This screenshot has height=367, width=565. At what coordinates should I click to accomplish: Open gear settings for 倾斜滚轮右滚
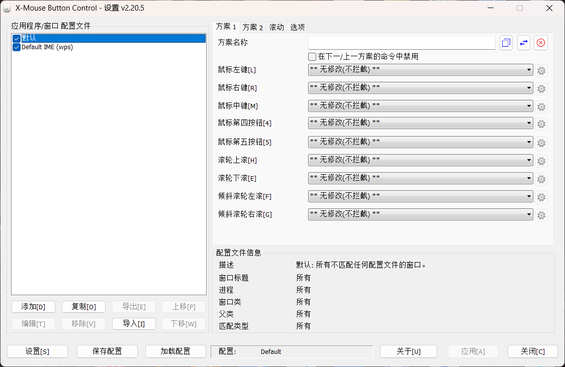[x=541, y=215]
